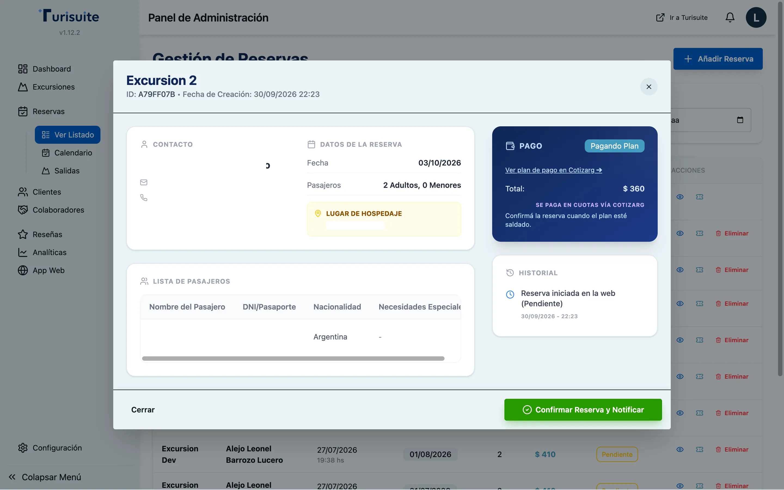Click the email icon in Contacto
Screen dimensions: 784x490
click(x=144, y=182)
